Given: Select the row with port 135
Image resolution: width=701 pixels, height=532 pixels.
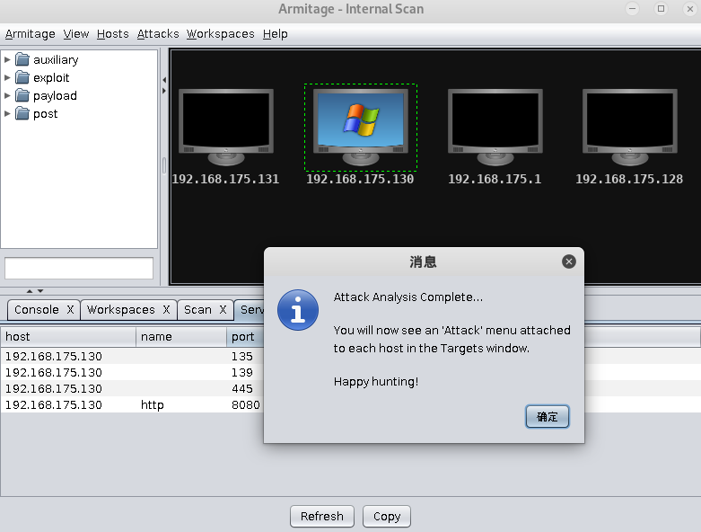Looking at the screenshot, I should pyautogui.click(x=132, y=356).
